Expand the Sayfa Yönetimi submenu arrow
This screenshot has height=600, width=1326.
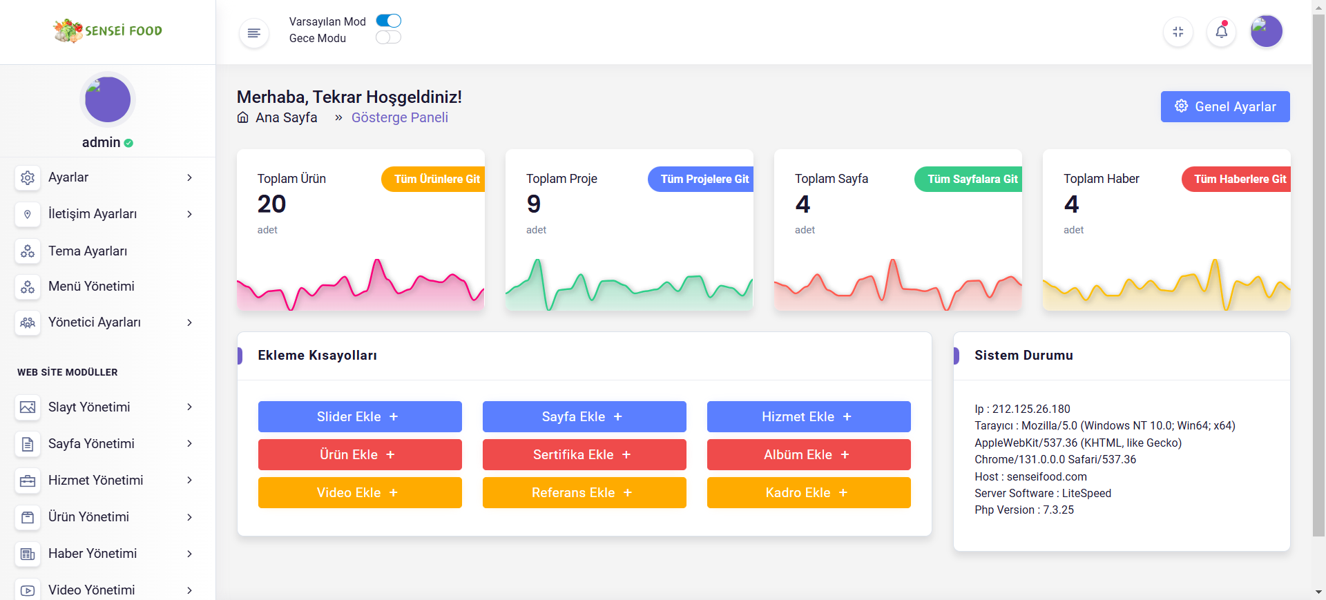click(189, 444)
